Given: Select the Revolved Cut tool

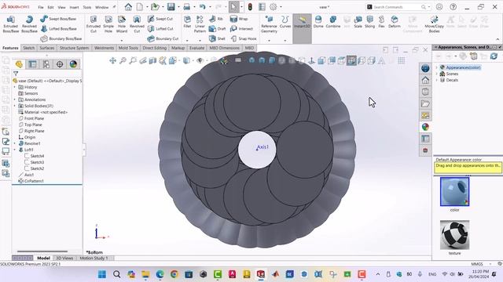Looking at the screenshot, I should pos(137,24).
